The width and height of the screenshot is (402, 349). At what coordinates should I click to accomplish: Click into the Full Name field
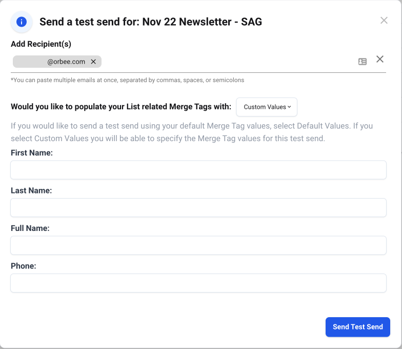coord(198,245)
